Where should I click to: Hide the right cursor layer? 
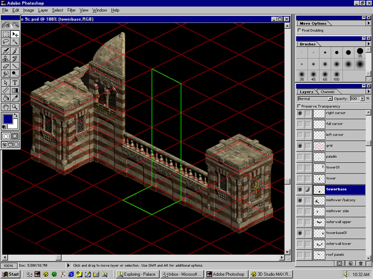coord(300,113)
